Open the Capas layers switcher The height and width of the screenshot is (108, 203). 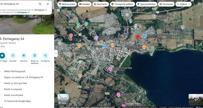click(x=63, y=99)
